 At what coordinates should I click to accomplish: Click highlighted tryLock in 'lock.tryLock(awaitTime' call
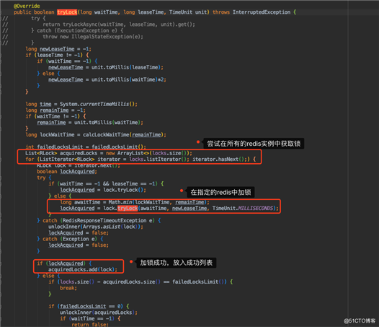tap(128, 209)
